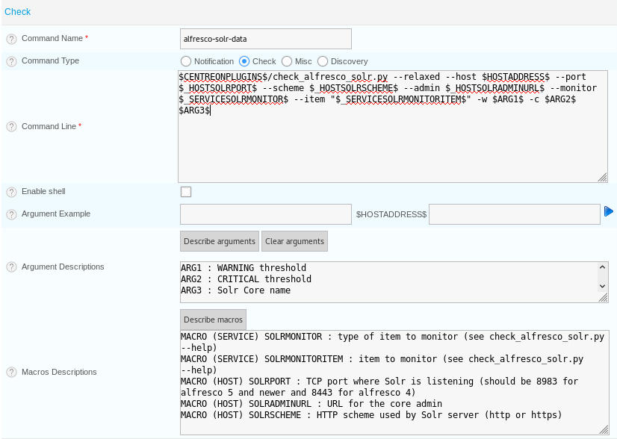Click the Describe arguments button
The height and width of the screenshot is (439, 617).
pyautogui.click(x=220, y=241)
